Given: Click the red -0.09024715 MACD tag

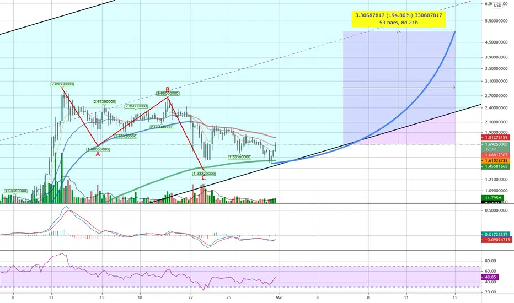Looking at the screenshot, I should click(x=496, y=240).
